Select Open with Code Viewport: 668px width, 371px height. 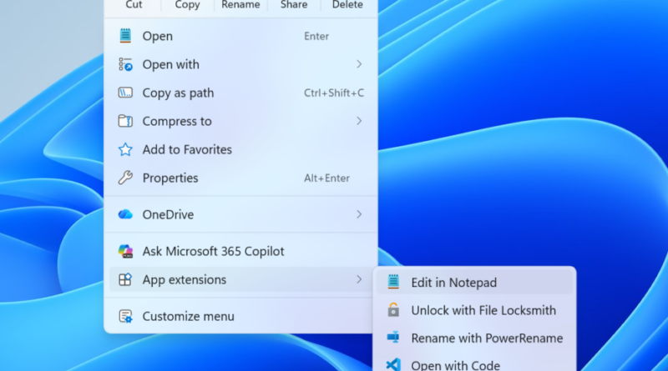click(x=474, y=364)
